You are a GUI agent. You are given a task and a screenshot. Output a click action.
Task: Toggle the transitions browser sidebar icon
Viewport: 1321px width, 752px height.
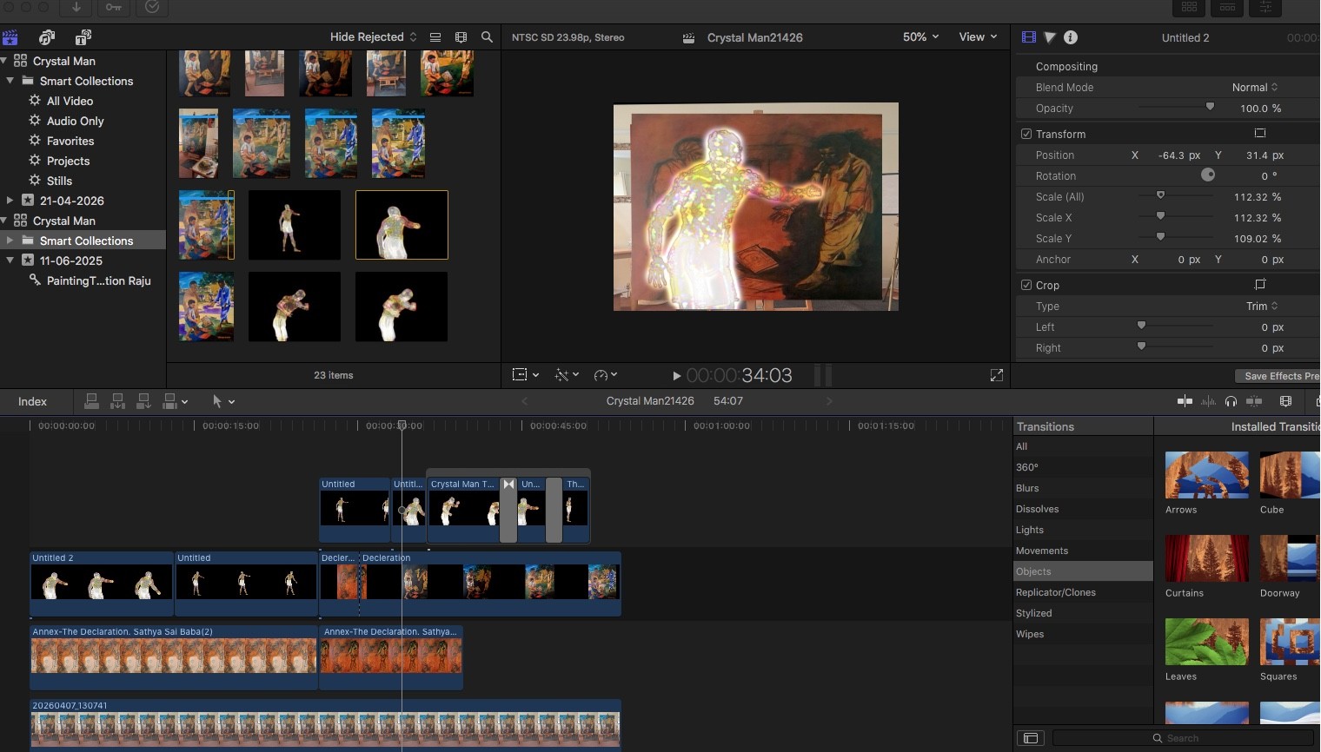coord(1030,738)
